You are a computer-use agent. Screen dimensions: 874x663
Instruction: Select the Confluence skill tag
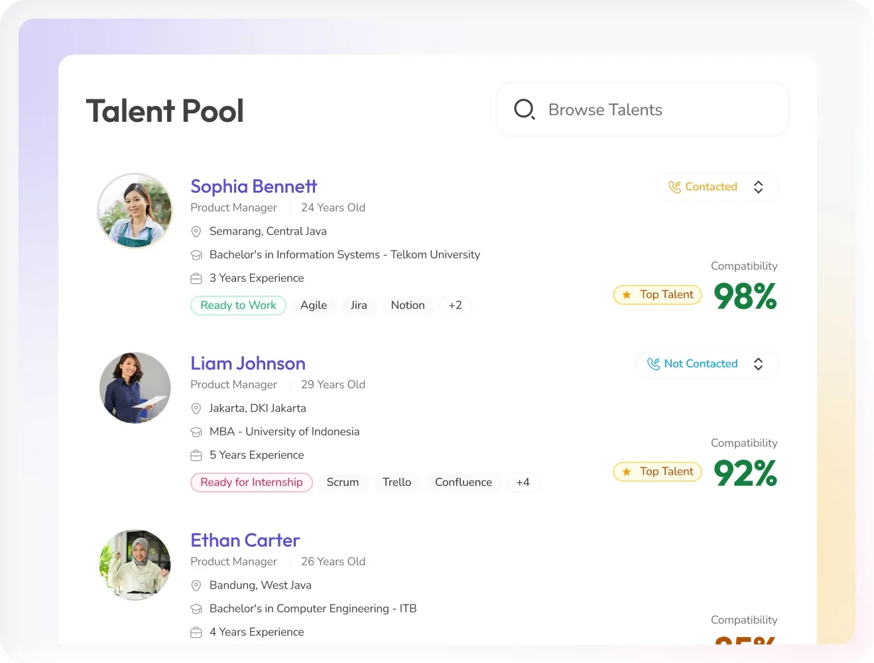click(x=464, y=482)
